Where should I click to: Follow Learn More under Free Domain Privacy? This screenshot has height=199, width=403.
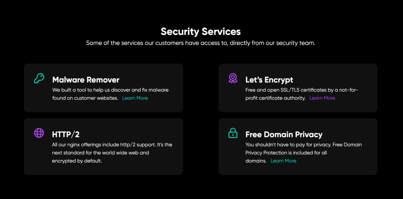[x=283, y=161]
